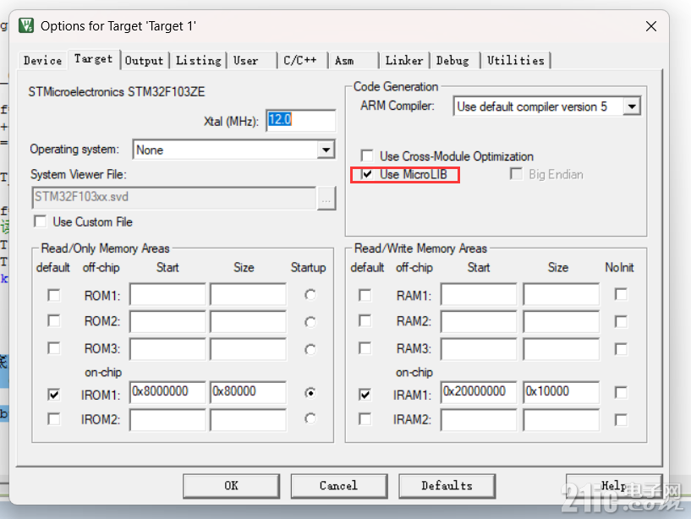
Task: Check the IRAM2 default checkbox
Action: click(x=365, y=419)
